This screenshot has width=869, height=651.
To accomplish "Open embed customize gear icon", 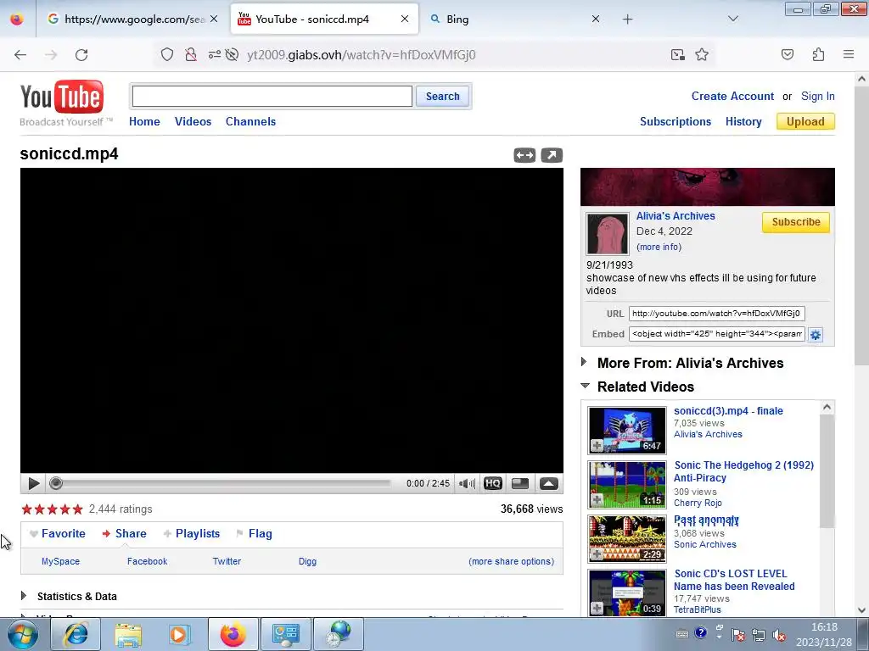I will pos(816,334).
